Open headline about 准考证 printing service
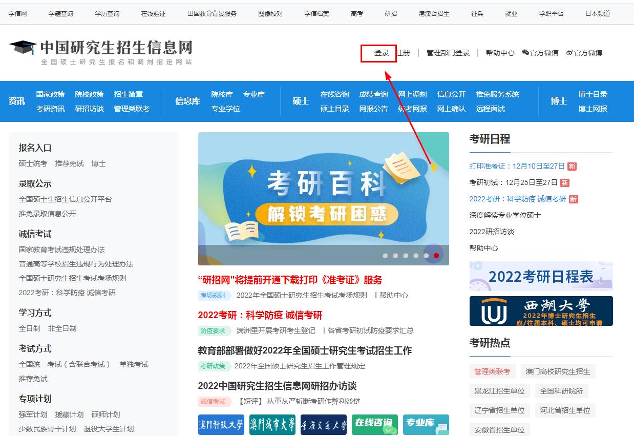Screen dimensions: 634x436 290,280
